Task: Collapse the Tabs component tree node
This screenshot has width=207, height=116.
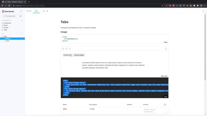Action: [5, 36]
